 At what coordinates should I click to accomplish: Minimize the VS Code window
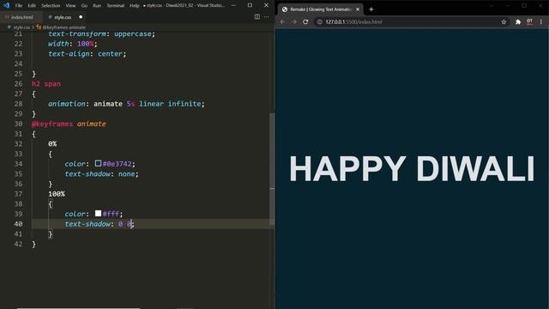pos(233,5)
